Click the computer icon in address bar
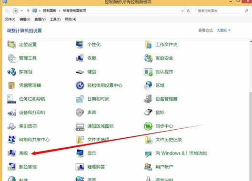Viewport: 252px width, 181px height. [35, 11]
